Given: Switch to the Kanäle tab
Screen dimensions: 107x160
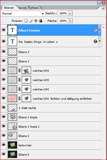Looking at the screenshot, I should point(23,8).
